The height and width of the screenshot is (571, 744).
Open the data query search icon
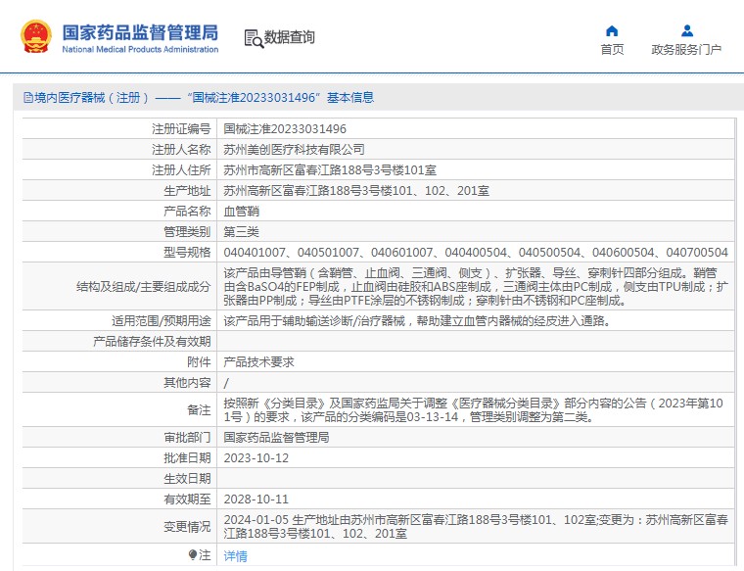click(x=254, y=38)
